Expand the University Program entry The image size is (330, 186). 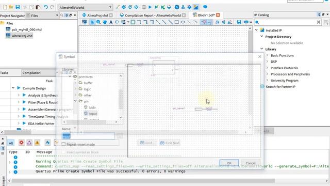coord(267,81)
